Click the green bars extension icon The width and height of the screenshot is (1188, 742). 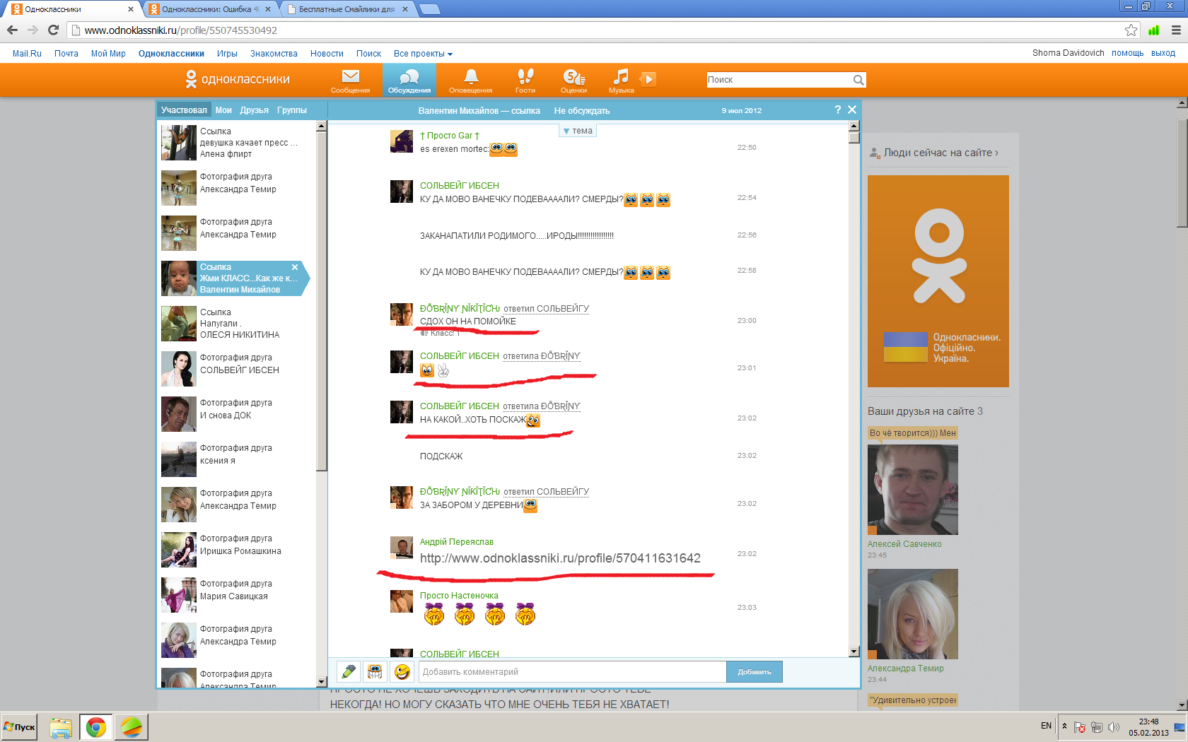click(1154, 30)
